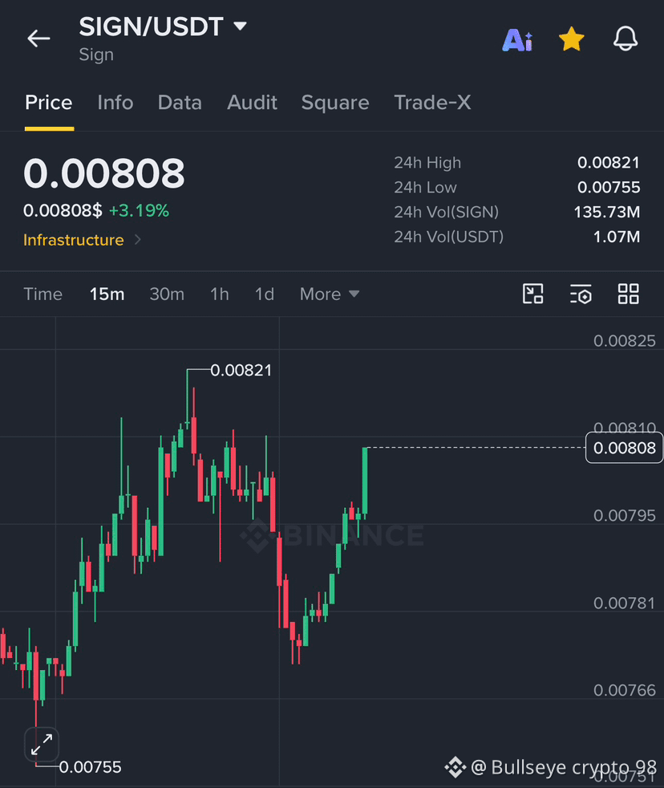The height and width of the screenshot is (788, 664).
Task: Switch to the Data tab
Action: tap(180, 103)
